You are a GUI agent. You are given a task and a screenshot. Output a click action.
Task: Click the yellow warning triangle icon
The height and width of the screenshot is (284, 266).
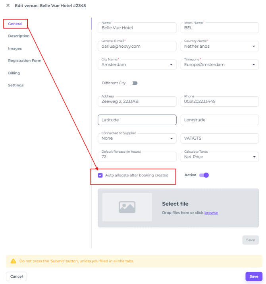[x=13, y=261]
